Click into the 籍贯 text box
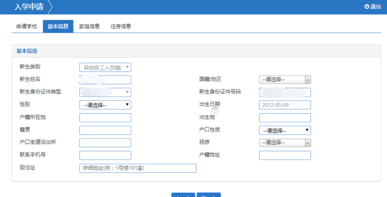 pyautogui.click(x=105, y=130)
